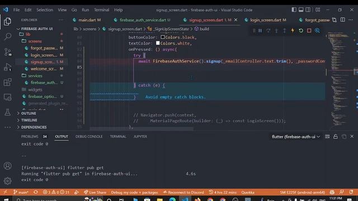358x201 pixels.
Task: Open Remote Explorer view
Action: (x=7, y=97)
